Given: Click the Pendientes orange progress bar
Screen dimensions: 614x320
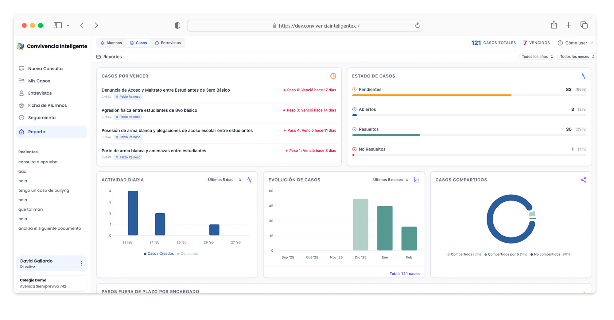Looking at the screenshot, I should [431, 95].
